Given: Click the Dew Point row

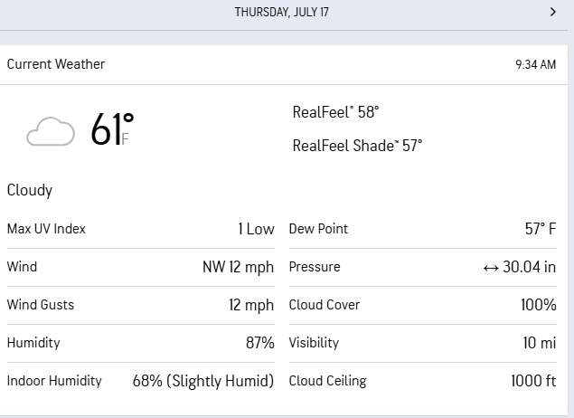Looking at the screenshot, I should 422,229.
